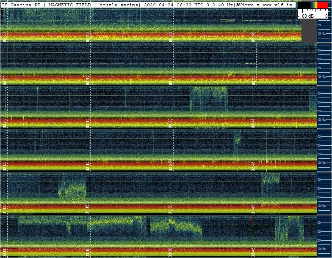Click the -100 dB legend label
This screenshot has width=332, height=258.
point(306,16)
